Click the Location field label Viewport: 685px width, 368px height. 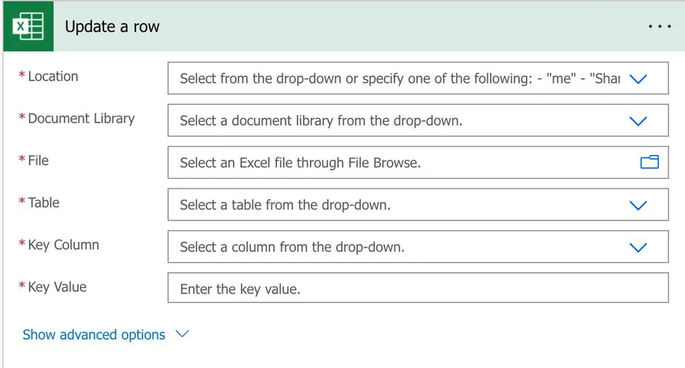tap(53, 76)
